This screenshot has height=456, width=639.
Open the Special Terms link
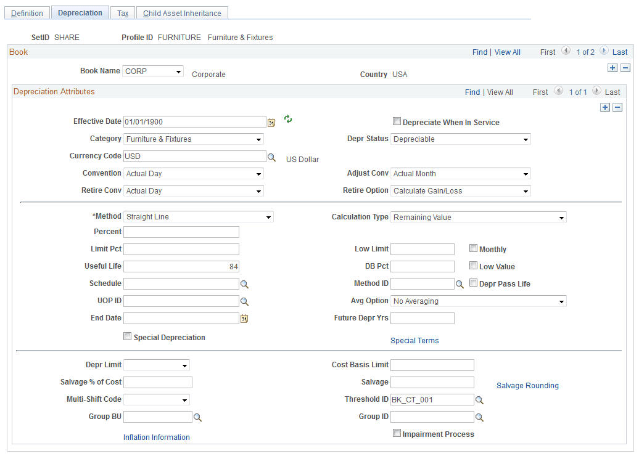[x=414, y=340]
